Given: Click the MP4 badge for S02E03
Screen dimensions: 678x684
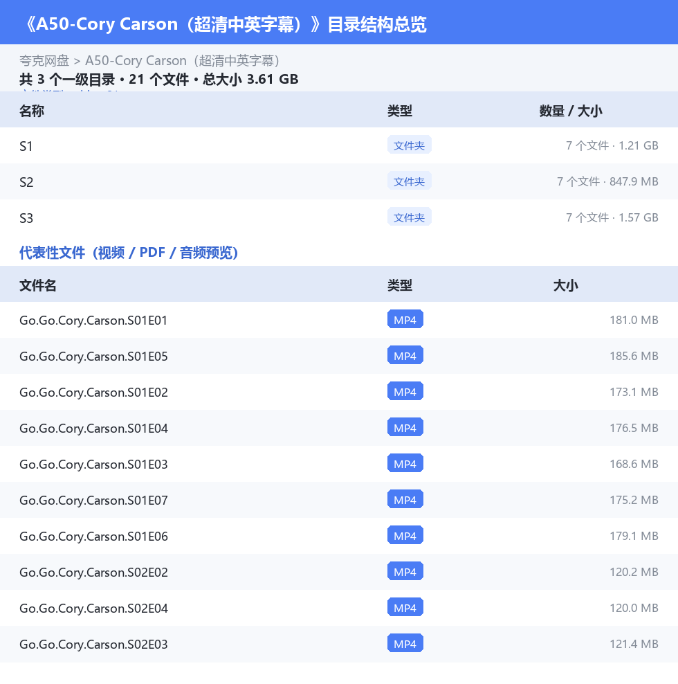Looking at the screenshot, I should pos(405,643).
